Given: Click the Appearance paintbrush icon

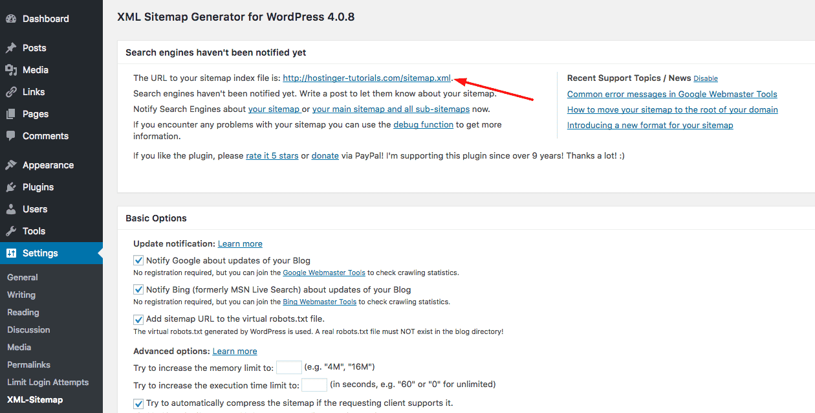Looking at the screenshot, I should pos(11,165).
